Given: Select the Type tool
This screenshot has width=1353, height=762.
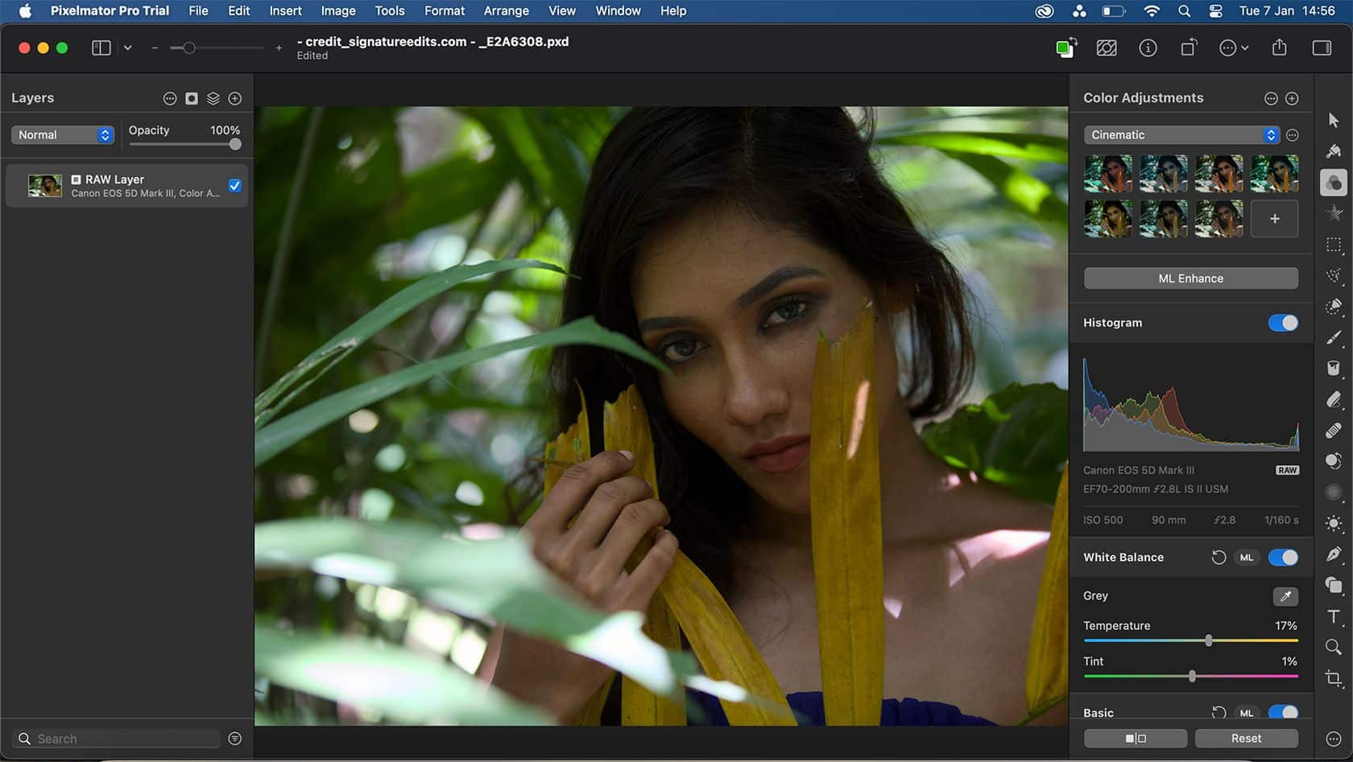Looking at the screenshot, I should (1334, 616).
